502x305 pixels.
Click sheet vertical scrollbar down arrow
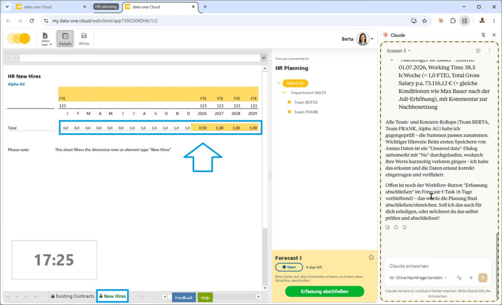[265, 288]
